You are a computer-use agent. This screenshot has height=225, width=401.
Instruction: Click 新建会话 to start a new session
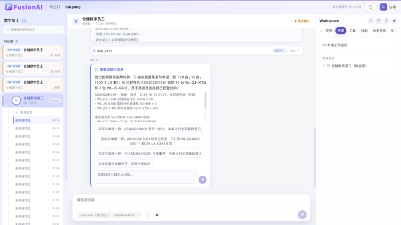26,112
